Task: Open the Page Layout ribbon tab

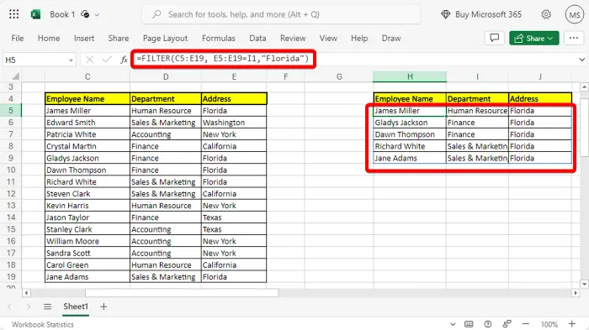Action: click(x=165, y=39)
